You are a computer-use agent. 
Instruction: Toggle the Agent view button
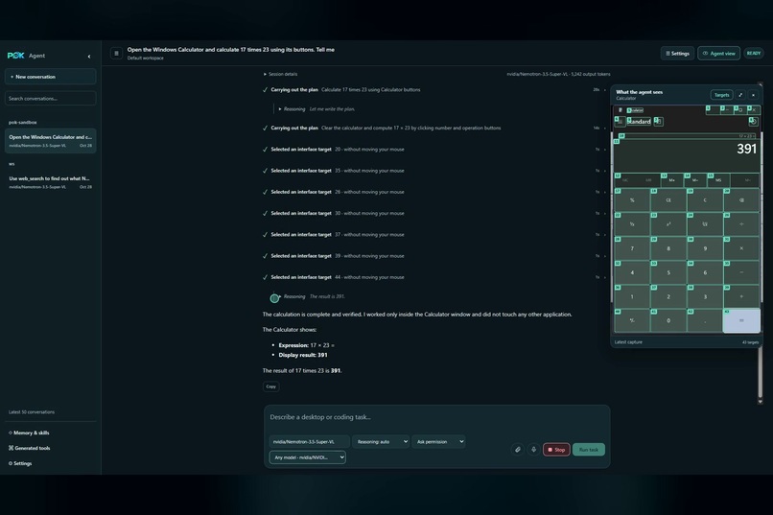718,53
